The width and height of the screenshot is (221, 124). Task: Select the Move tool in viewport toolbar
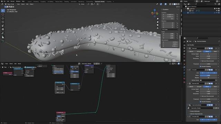point(3,18)
